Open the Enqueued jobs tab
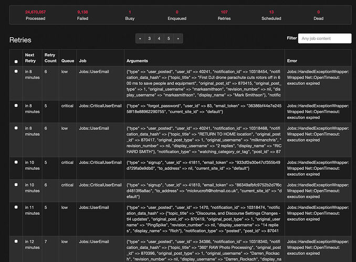356x262 pixels. coord(177,15)
